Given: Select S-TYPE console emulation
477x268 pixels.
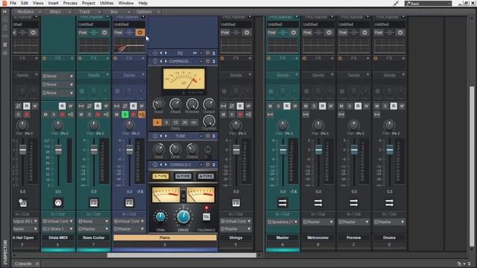Looking at the screenshot, I should (160, 176).
